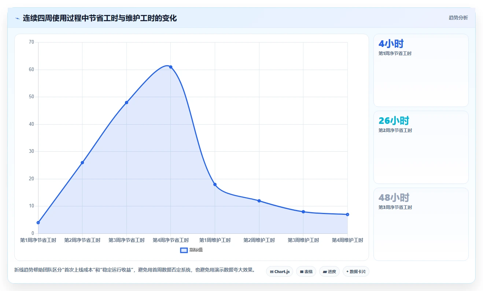The height and width of the screenshot is (291, 483).
Task: Click the 指标值 legend color box
Action: tap(184, 250)
